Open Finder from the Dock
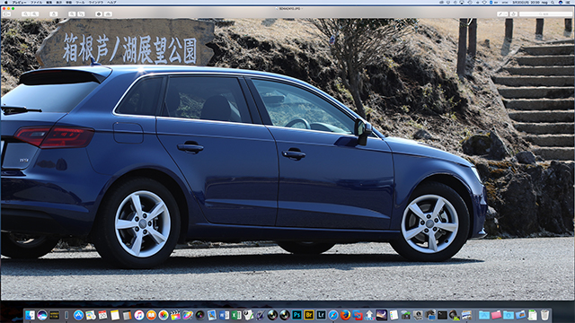Image resolution: width=575 pixels, height=323 pixels. point(30,315)
